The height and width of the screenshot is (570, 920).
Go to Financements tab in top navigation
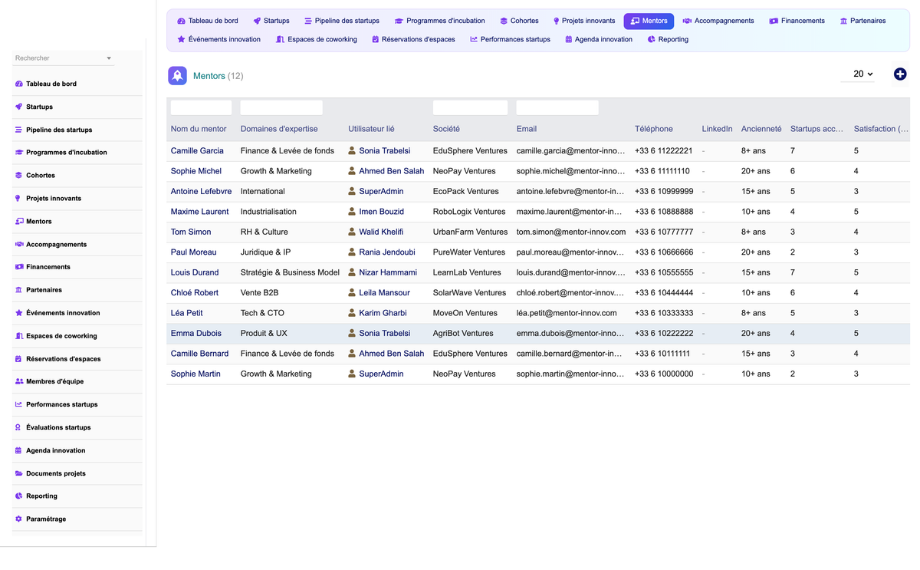click(x=797, y=21)
